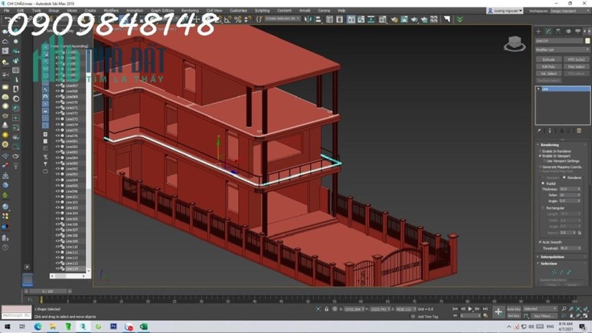Hide Line114 with its eye icon
The image size is (592, 333).
click(x=57, y=269)
